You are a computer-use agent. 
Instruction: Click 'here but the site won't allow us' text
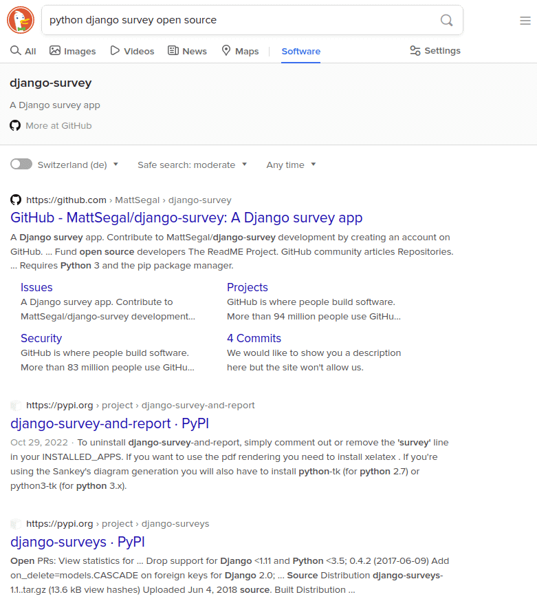click(295, 367)
